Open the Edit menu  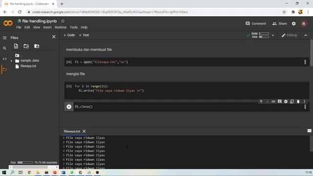[27, 27]
